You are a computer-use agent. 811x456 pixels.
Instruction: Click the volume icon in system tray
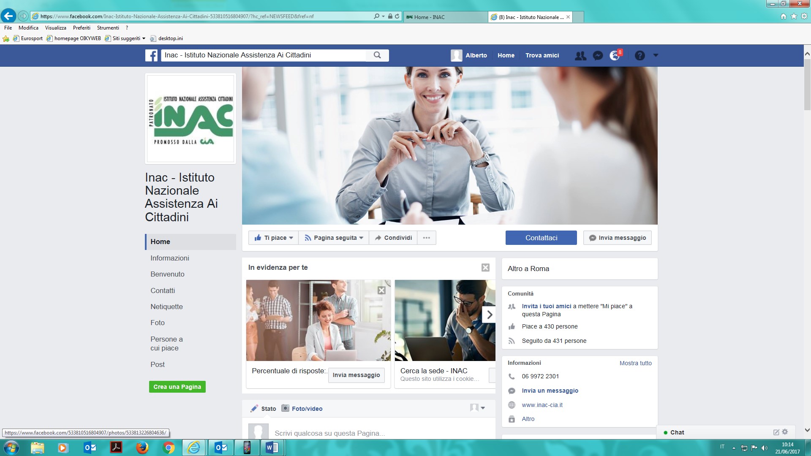point(765,448)
